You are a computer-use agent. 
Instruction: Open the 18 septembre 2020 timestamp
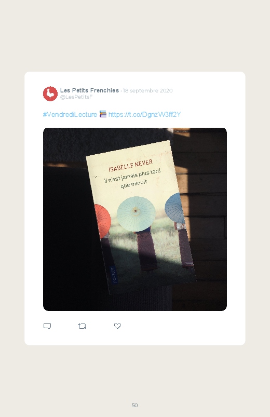tap(147, 90)
